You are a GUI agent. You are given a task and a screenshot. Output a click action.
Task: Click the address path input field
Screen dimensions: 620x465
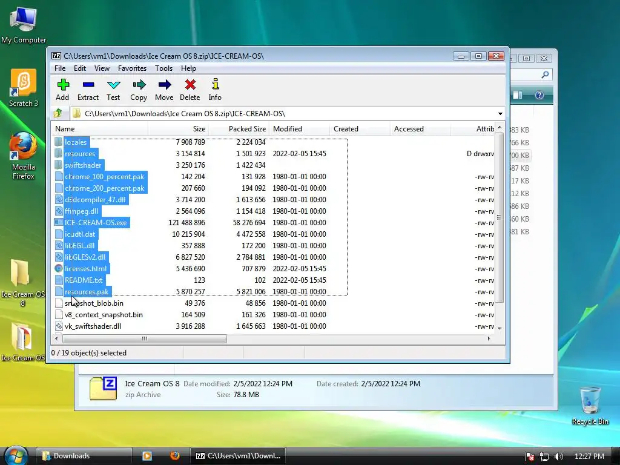pos(288,114)
